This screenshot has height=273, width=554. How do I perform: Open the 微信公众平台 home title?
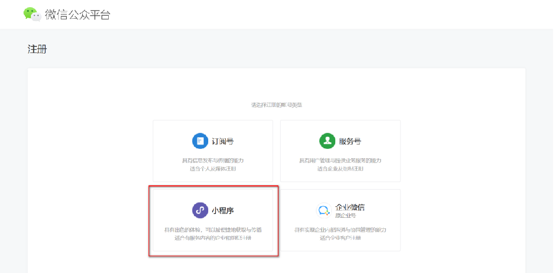(x=78, y=14)
